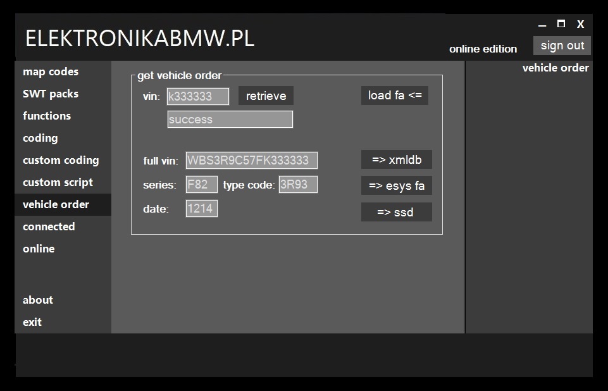Click the online edition label
This screenshot has width=608, height=391.
tap(483, 49)
